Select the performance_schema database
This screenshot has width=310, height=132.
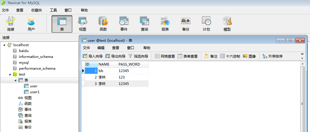[37, 68]
